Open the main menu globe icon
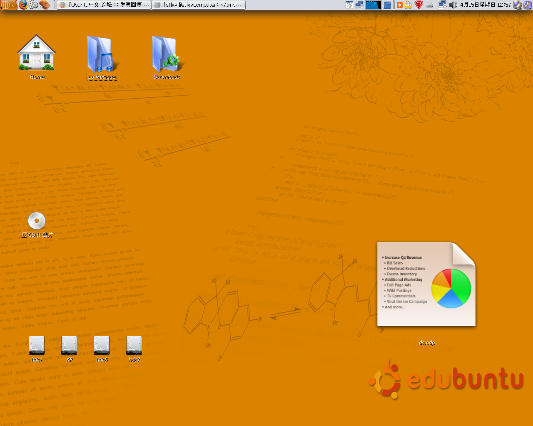Screen dimensions: 533x426 [x=5, y=5]
